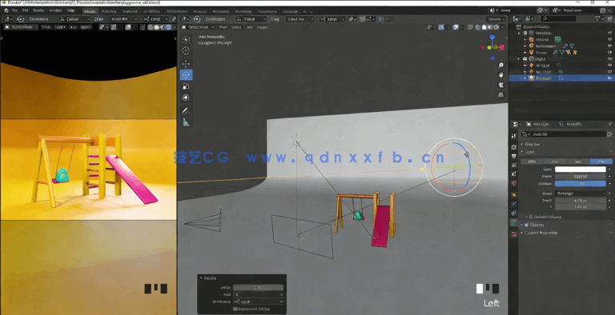Image resolution: width=615 pixels, height=315 pixels.
Task: Expand the first collection arrow in outliner
Action: pyautogui.click(x=519, y=33)
